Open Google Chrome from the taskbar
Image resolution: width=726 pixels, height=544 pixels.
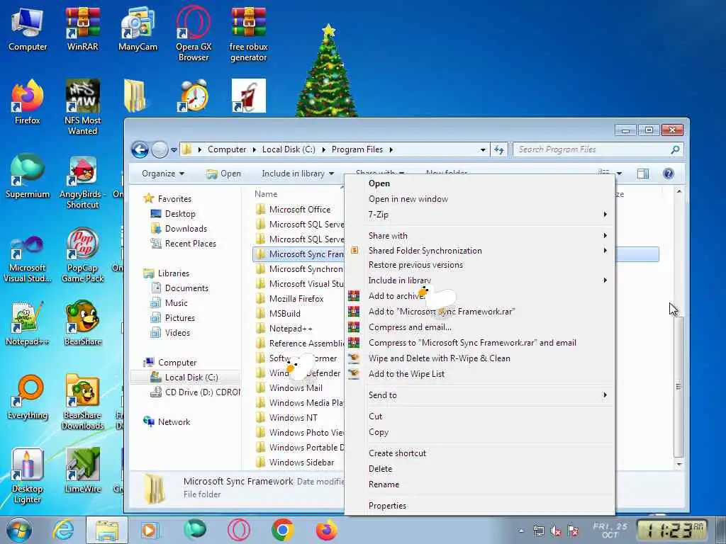coord(282,530)
